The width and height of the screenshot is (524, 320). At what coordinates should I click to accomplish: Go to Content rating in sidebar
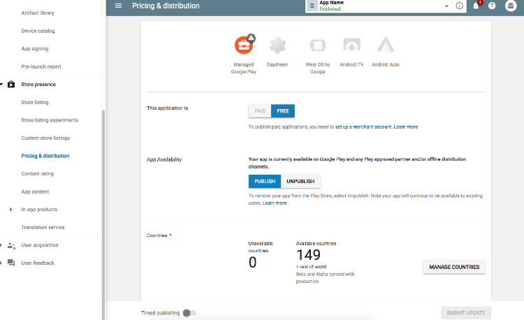click(x=38, y=174)
